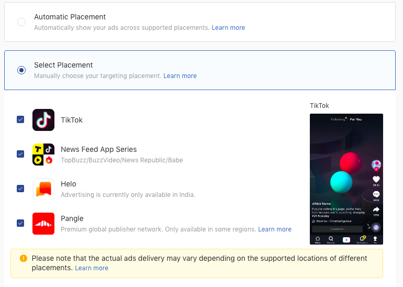Uncheck the News Feed App Series checkbox
403x287 pixels.
tap(20, 154)
